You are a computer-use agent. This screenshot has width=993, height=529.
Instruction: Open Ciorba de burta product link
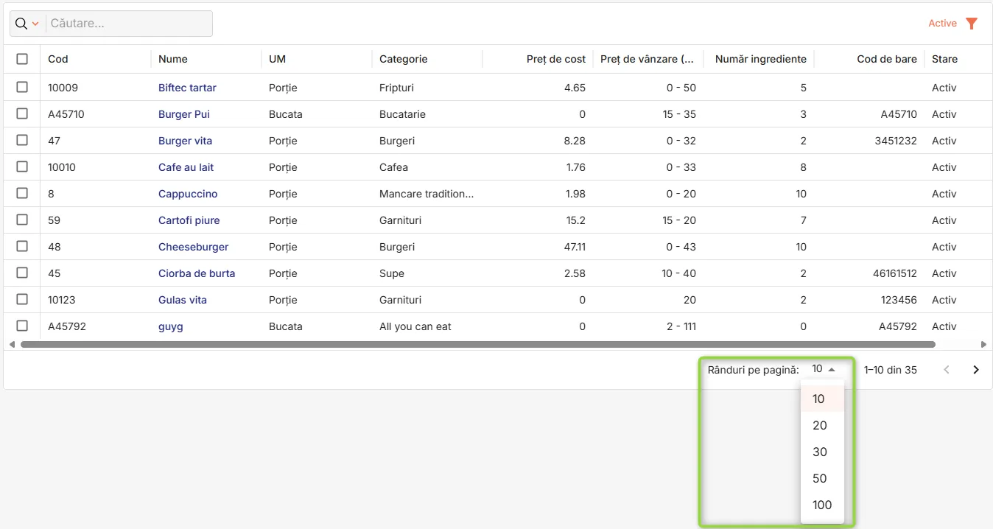197,273
